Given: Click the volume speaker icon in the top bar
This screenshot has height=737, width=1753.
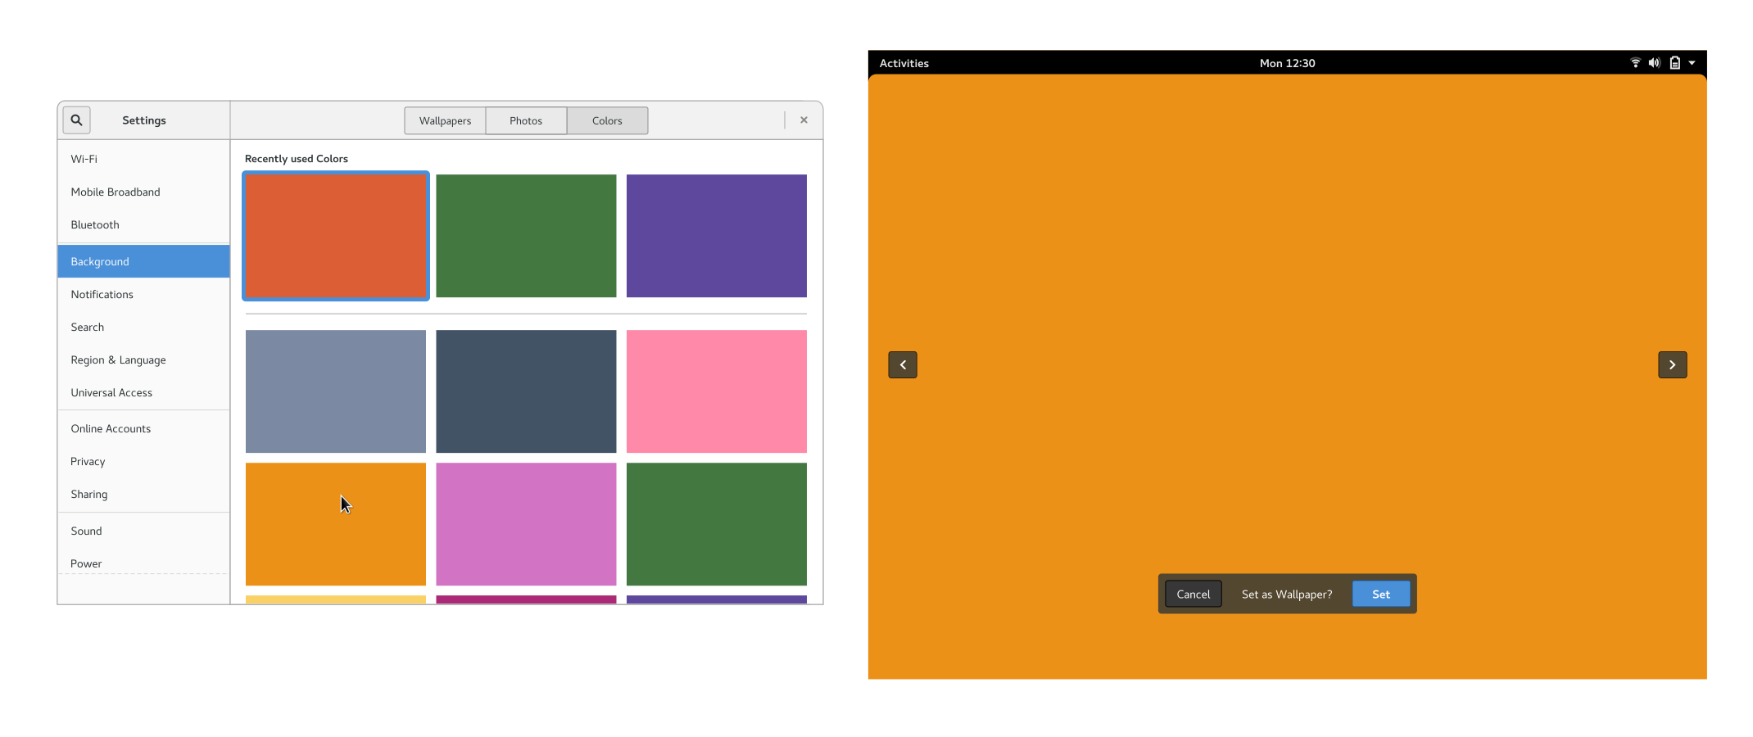Looking at the screenshot, I should pos(1655,63).
